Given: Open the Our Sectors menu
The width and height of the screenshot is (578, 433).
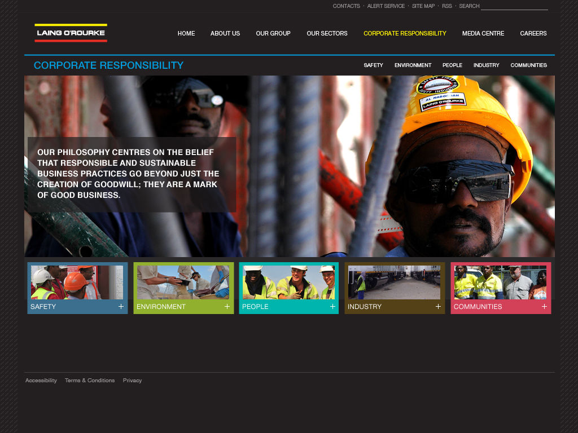Looking at the screenshot, I should pos(327,34).
